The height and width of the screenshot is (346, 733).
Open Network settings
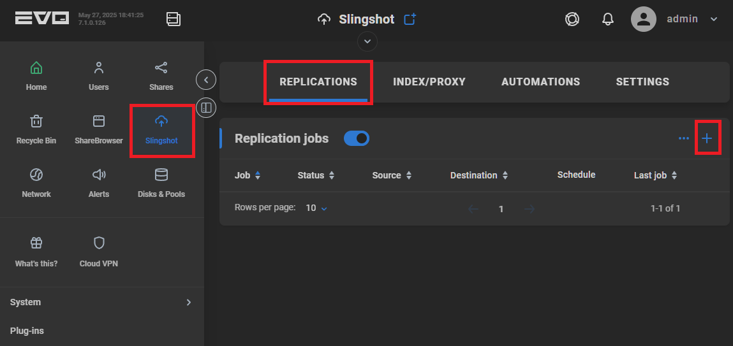click(36, 184)
